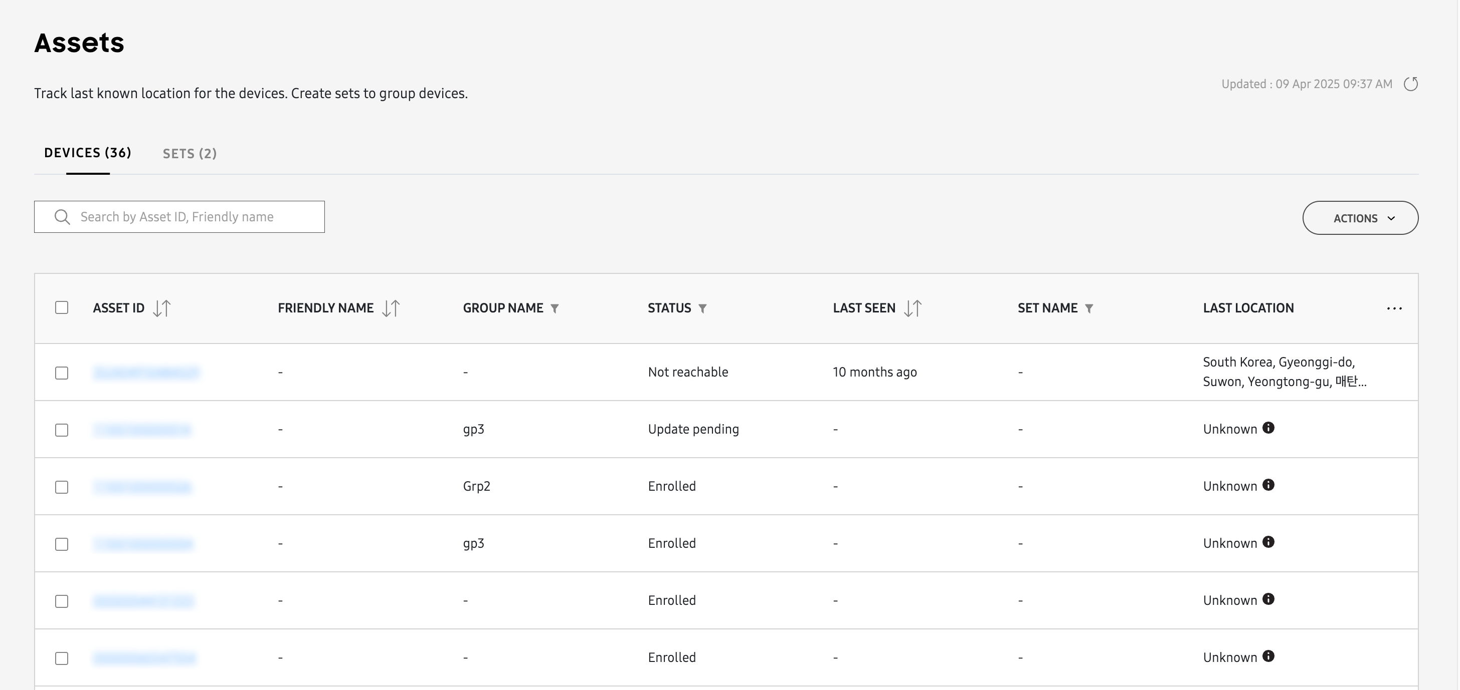Sort the Last Seen column using its arrows
The width and height of the screenshot is (1460, 690).
tap(912, 308)
